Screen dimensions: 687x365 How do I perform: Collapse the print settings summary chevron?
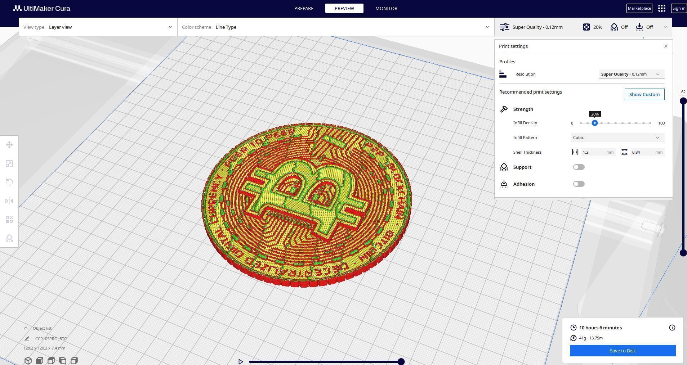click(665, 27)
